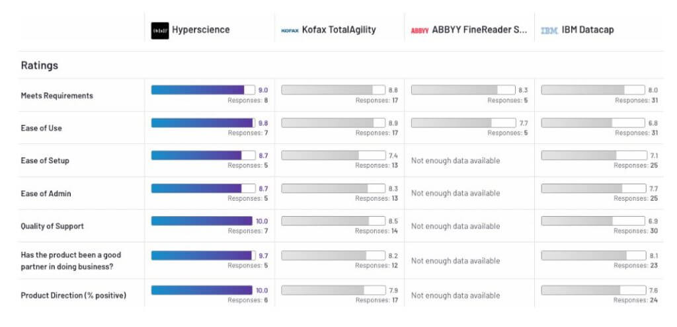The width and height of the screenshot is (677, 327).
Task: Click ABBYY's Meets Requirements rating bar
Action: pos(463,90)
